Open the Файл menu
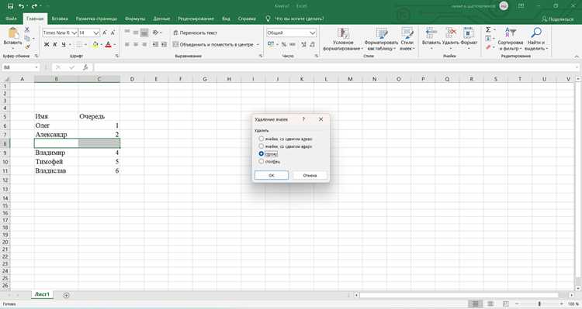Image resolution: width=582 pixels, height=309 pixels. pos(11,19)
